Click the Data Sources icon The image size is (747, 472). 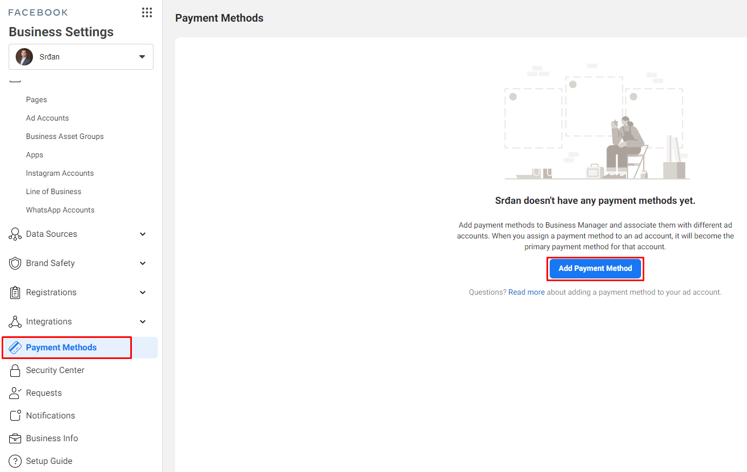tap(15, 234)
